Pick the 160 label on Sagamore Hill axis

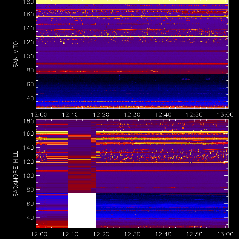[28, 134]
